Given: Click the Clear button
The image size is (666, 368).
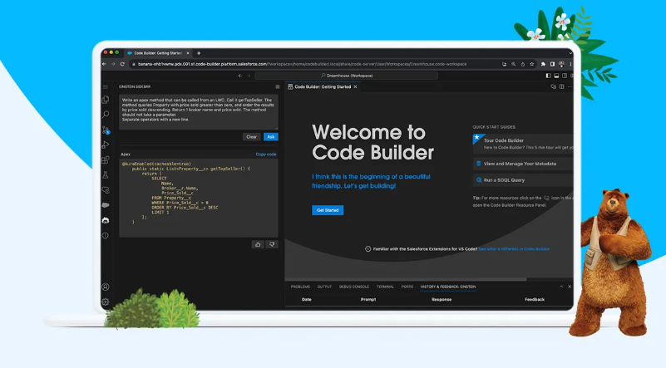Looking at the screenshot, I should [251, 137].
